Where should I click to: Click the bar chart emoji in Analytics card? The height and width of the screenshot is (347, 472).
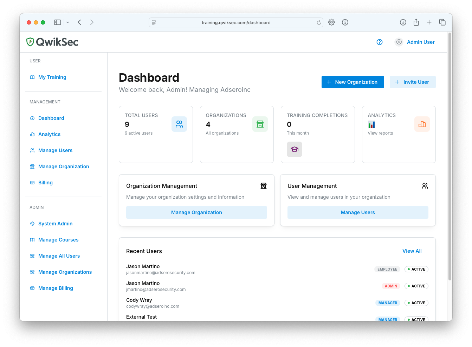(x=371, y=124)
